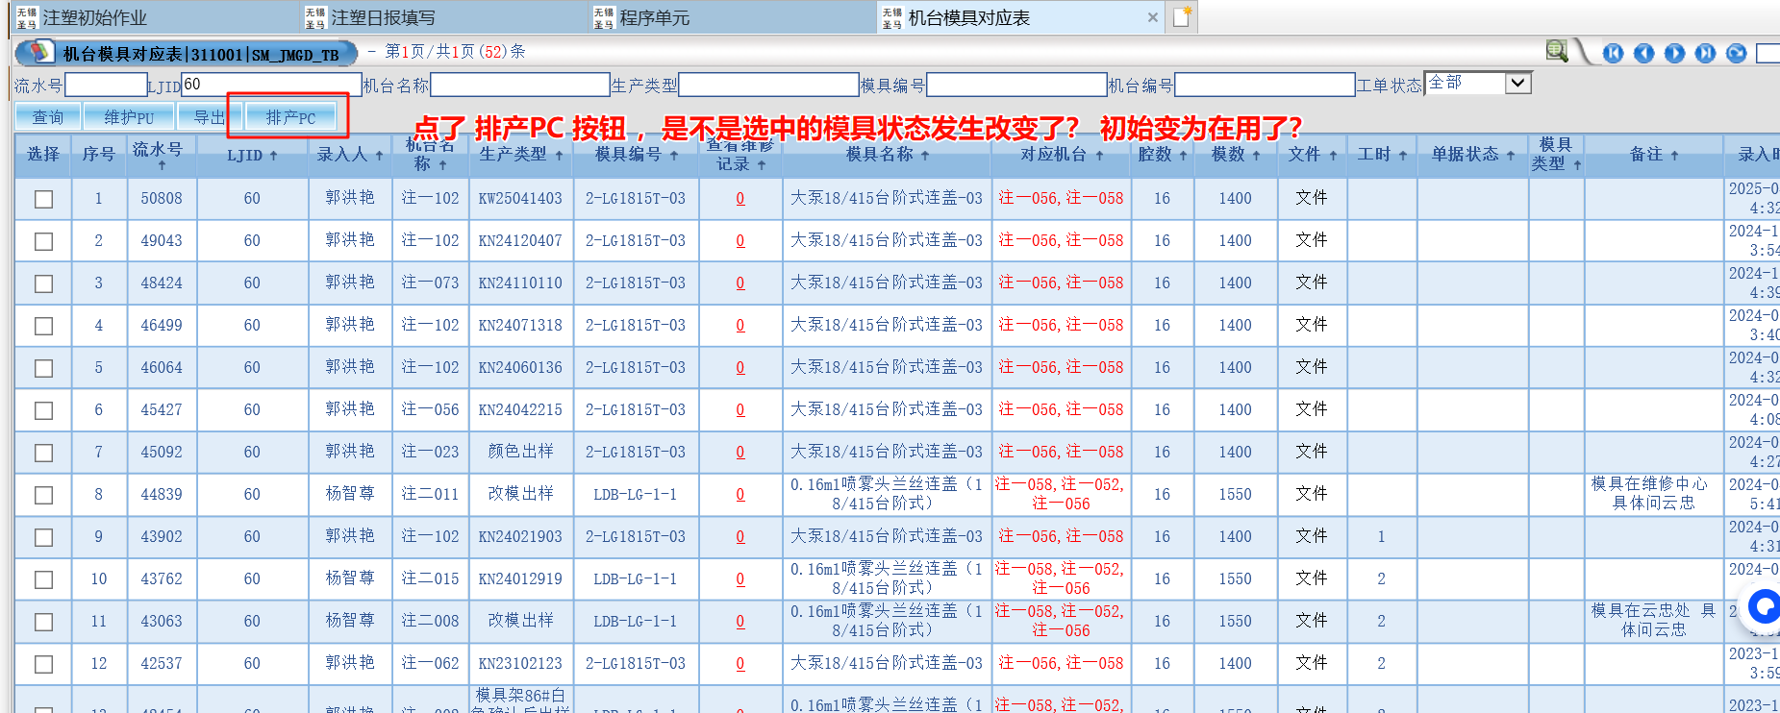Focus the 机台名称 input field
Viewport: 1780px width, 713px height.
[520, 85]
